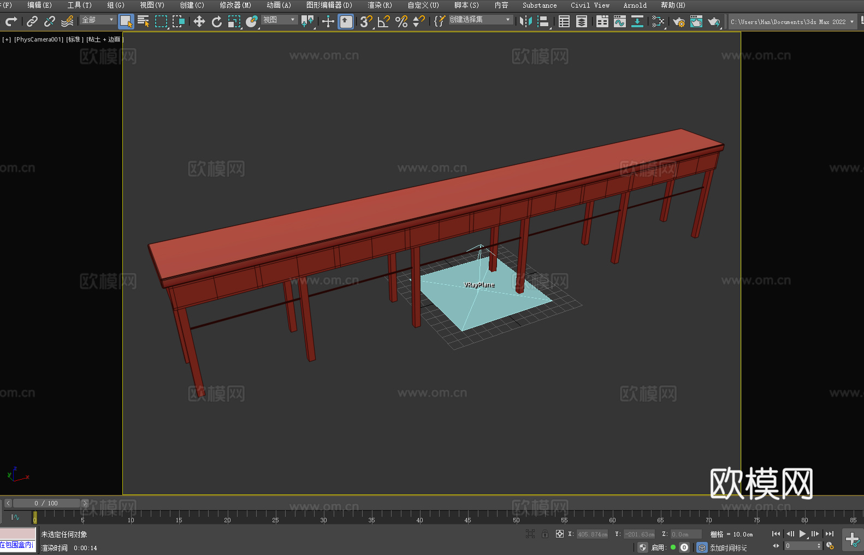The image size is (864, 555).
Task: Click pink MAXScript listener swatch
Action: click(x=18, y=534)
